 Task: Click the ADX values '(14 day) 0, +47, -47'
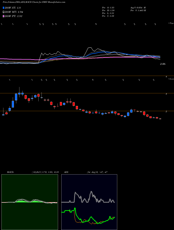tap(97, 172)
